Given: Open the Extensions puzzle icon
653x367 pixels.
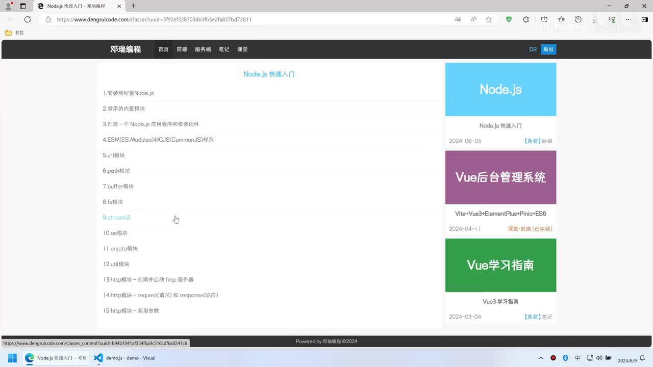Looking at the screenshot, I should point(526,19).
